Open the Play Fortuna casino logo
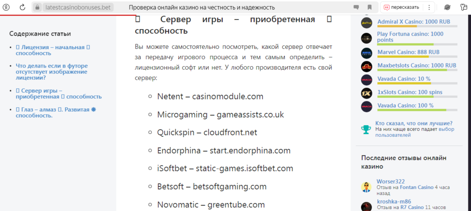 click(x=366, y=38)
